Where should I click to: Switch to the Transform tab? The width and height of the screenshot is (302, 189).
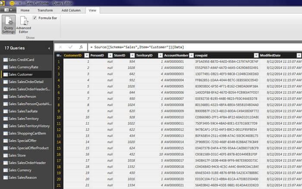tap(45, 10)
